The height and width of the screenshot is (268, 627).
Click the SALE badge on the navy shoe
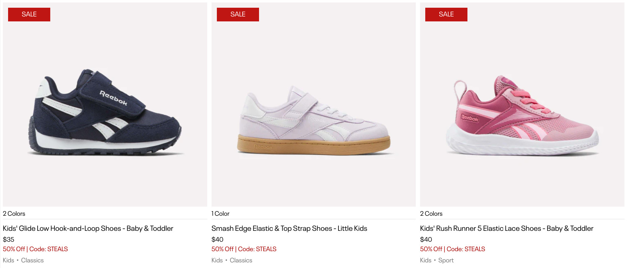[x=29, y=14]
